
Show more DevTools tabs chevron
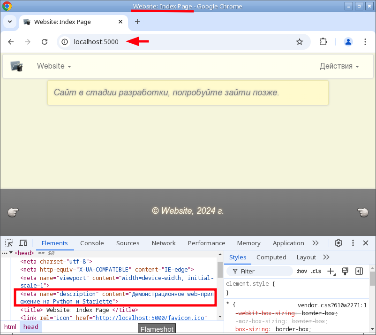pyautogui.click(x=316, y=243)
